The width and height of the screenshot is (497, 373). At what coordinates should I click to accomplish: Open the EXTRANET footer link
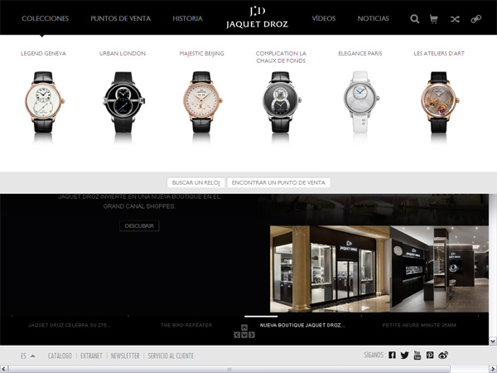point(91,356)
